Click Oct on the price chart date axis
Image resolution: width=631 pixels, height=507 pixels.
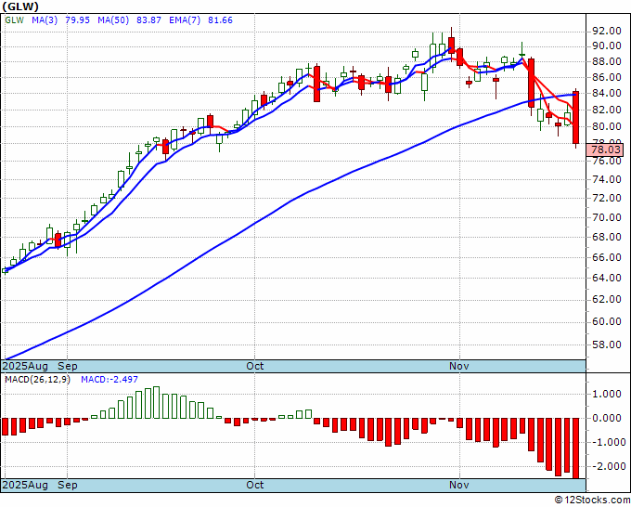[255, 366]
